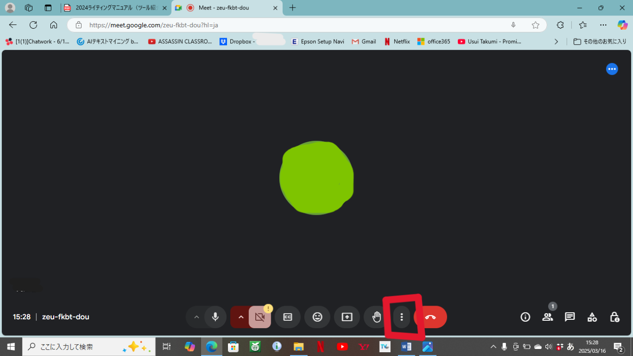The width and height of the screenshot is (633, 356).
Task: Raise your hand
Action: pyautogui.click(x=376, y=317)
